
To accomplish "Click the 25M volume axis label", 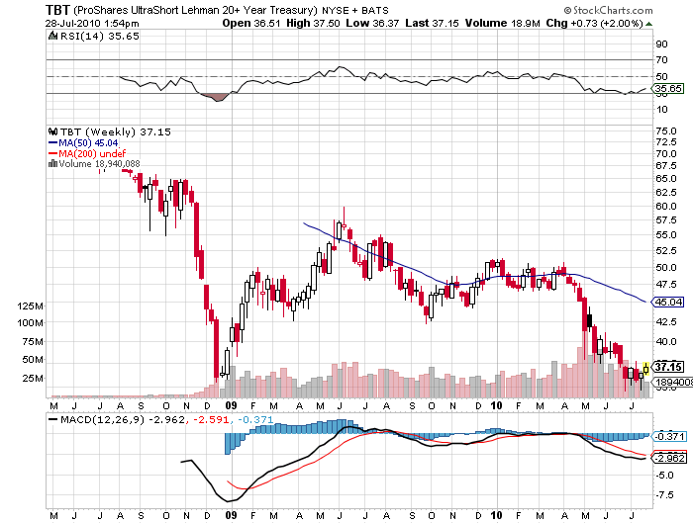I will [x=33, y=379].
